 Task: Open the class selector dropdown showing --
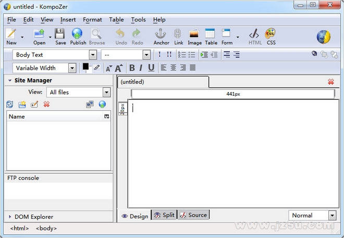146,55
